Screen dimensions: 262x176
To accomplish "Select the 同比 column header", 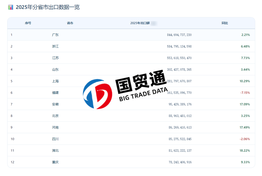I will click(225, 23).
